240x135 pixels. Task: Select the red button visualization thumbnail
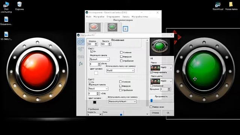95,27
